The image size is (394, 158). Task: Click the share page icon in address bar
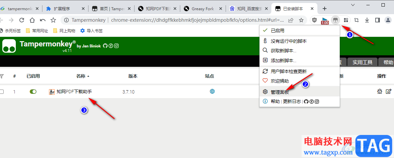point(291,20)
